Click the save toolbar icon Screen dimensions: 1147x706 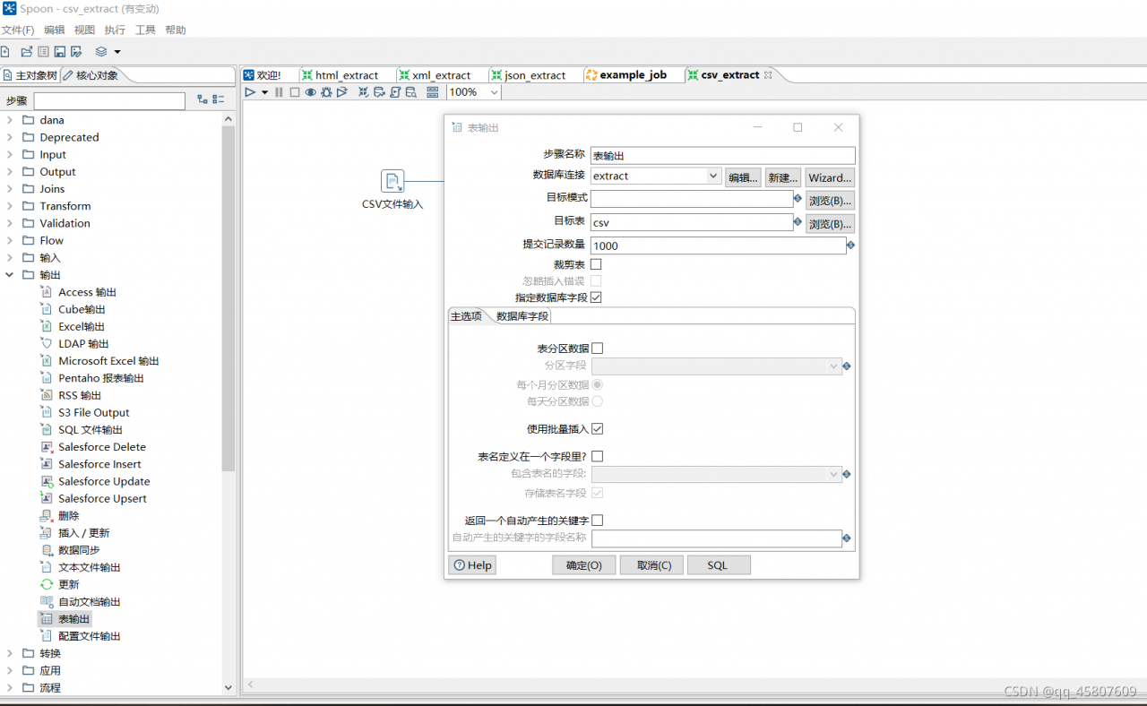point(60,52)
